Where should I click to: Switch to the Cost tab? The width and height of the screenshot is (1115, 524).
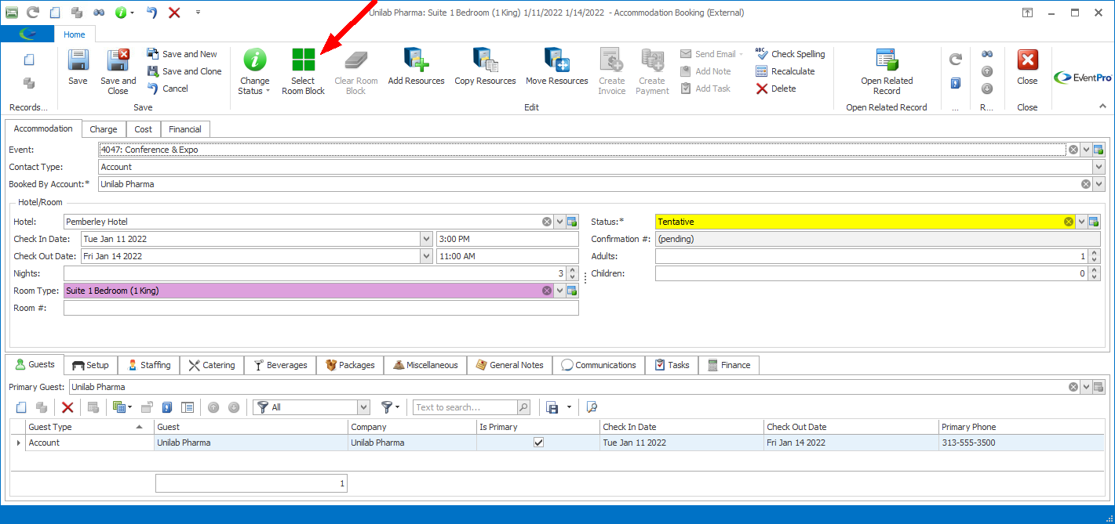[144, 129]
